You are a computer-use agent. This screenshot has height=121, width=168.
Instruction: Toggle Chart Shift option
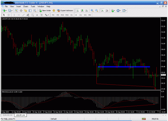coord(107,10)
